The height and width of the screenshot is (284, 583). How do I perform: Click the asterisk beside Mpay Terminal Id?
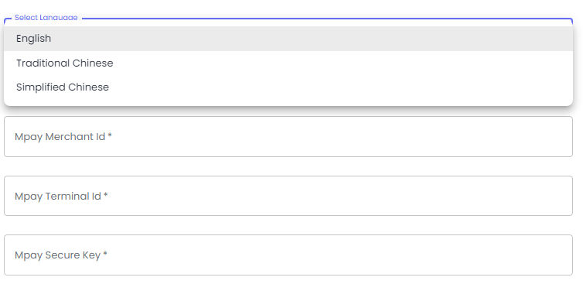(106, 195)
